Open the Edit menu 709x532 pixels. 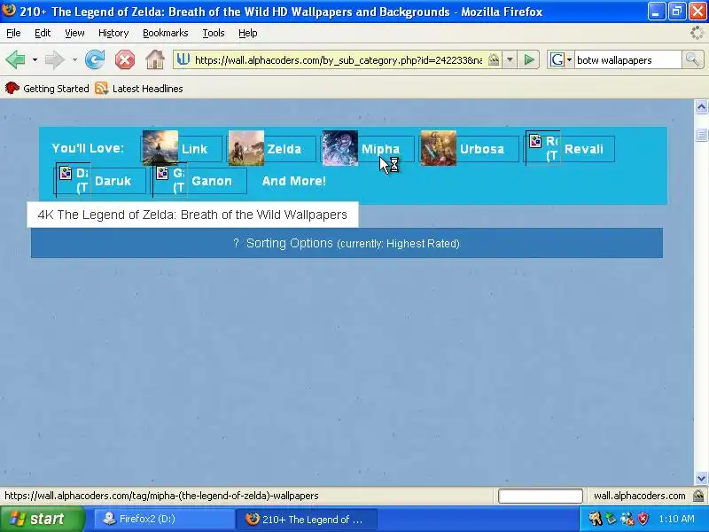point(43,33)
